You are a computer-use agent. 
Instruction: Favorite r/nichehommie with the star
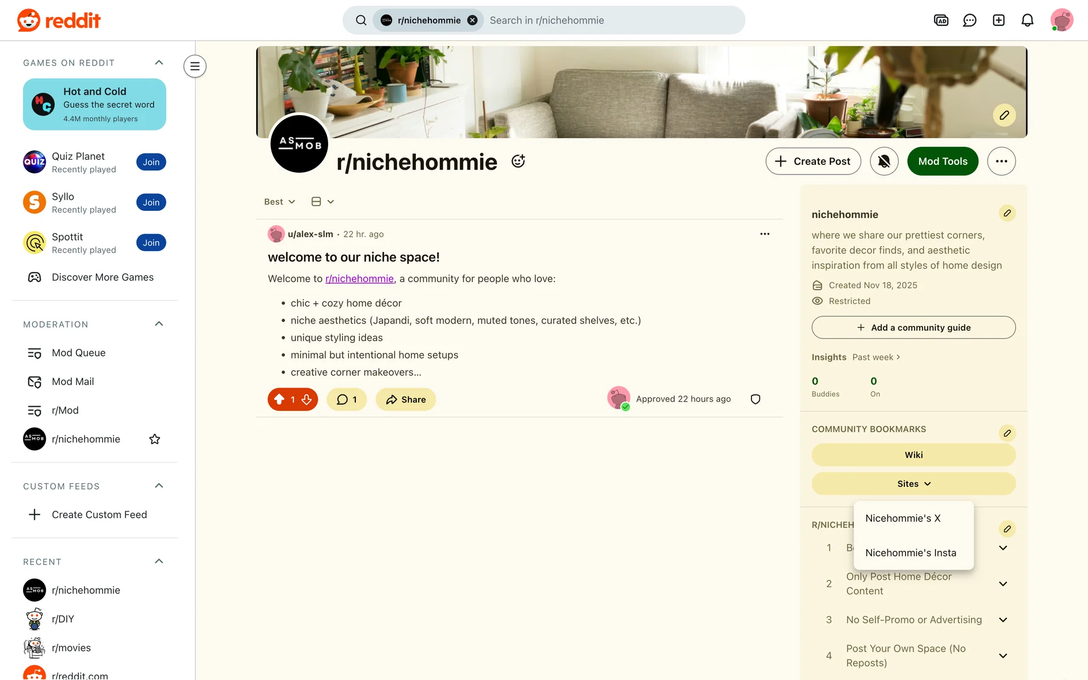point(155,439)
